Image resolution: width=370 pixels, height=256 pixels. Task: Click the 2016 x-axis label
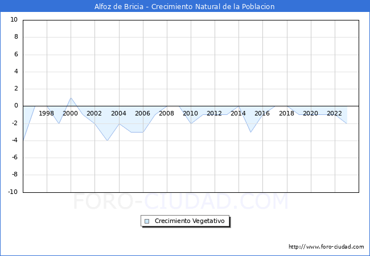point(262,113)
